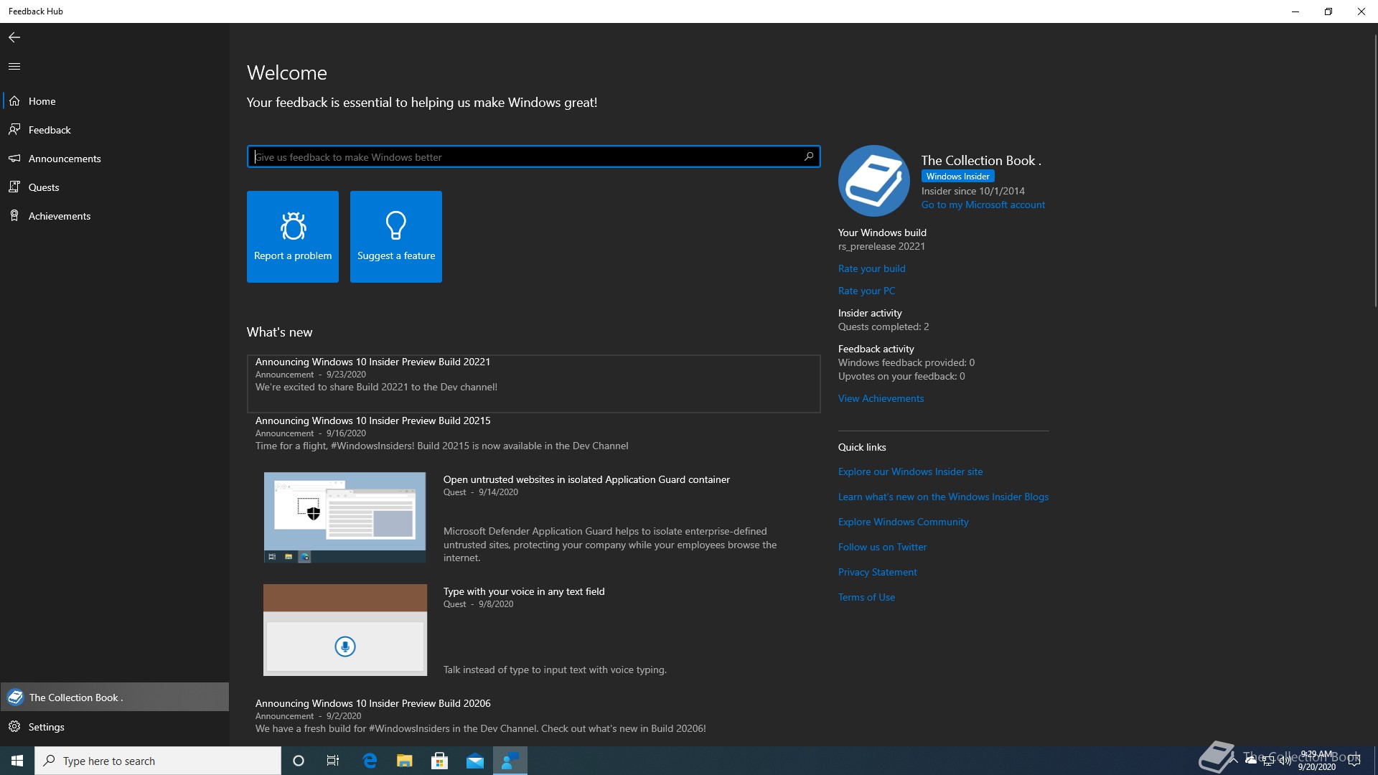Click the Windows Start button
The image size is (1378, 775).
click(17, 761)
